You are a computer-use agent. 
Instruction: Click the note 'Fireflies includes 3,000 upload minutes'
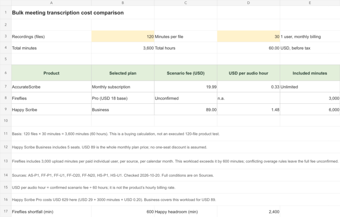(x=175, y=161)
